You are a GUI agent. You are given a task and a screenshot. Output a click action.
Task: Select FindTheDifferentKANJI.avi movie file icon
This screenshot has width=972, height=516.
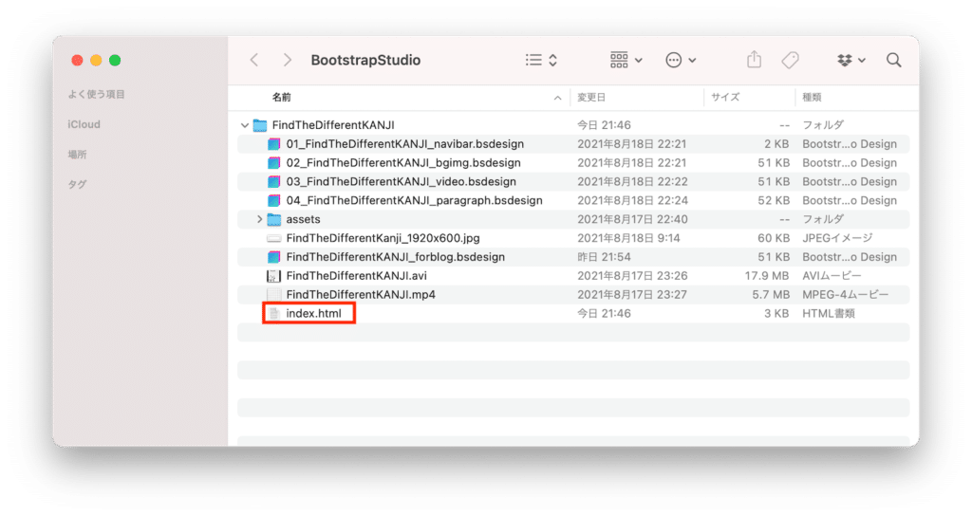(x=274, y=276)
